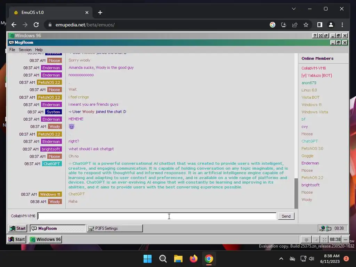
Task: Open the chat bubble icon in EmuOS taskbar tray
Action: [x=306, y=240]
